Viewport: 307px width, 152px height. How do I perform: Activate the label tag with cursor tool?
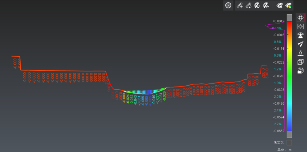coord(279,5)
